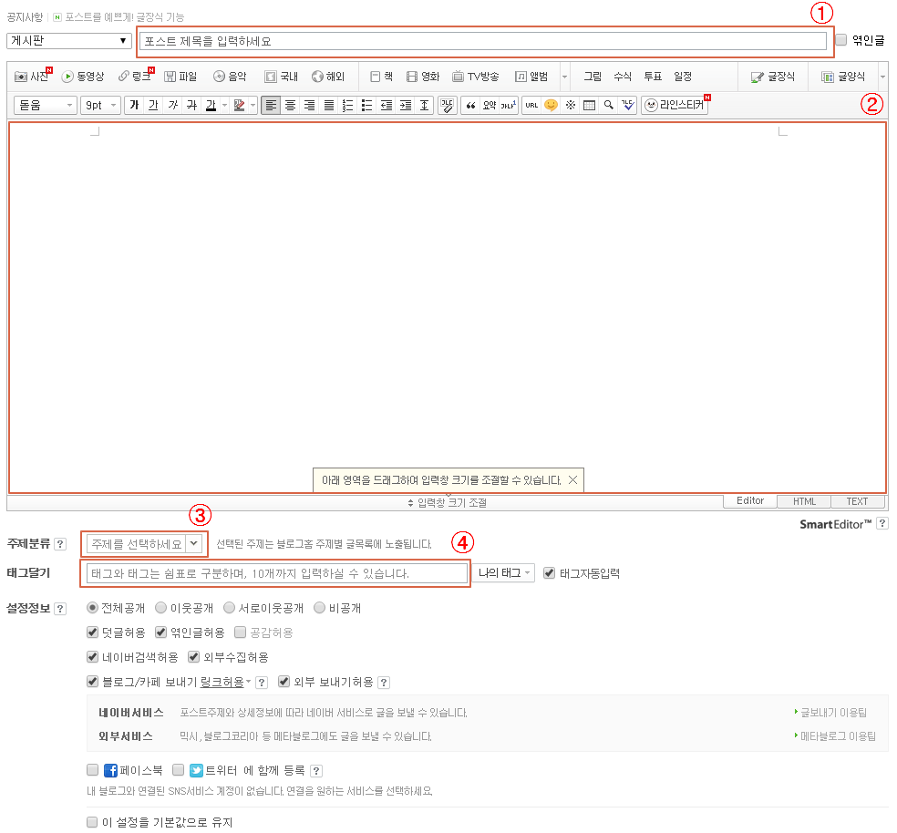Switch to the HTML tab
The width and height of the screenshot is (897, 833).
(x=803, y=500)
